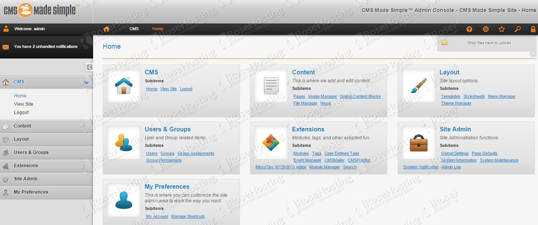Collapse the upload drop zone with its small arrow
This screenshot has height=225, width=538.
tap(533, 54)
